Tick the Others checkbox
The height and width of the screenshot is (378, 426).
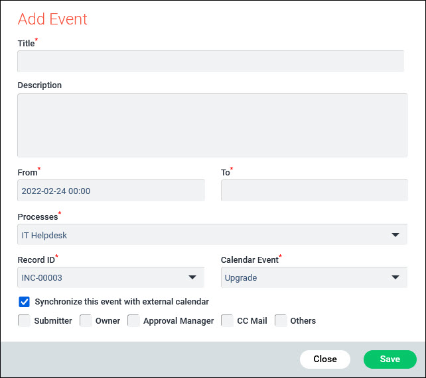pos(281,321)
